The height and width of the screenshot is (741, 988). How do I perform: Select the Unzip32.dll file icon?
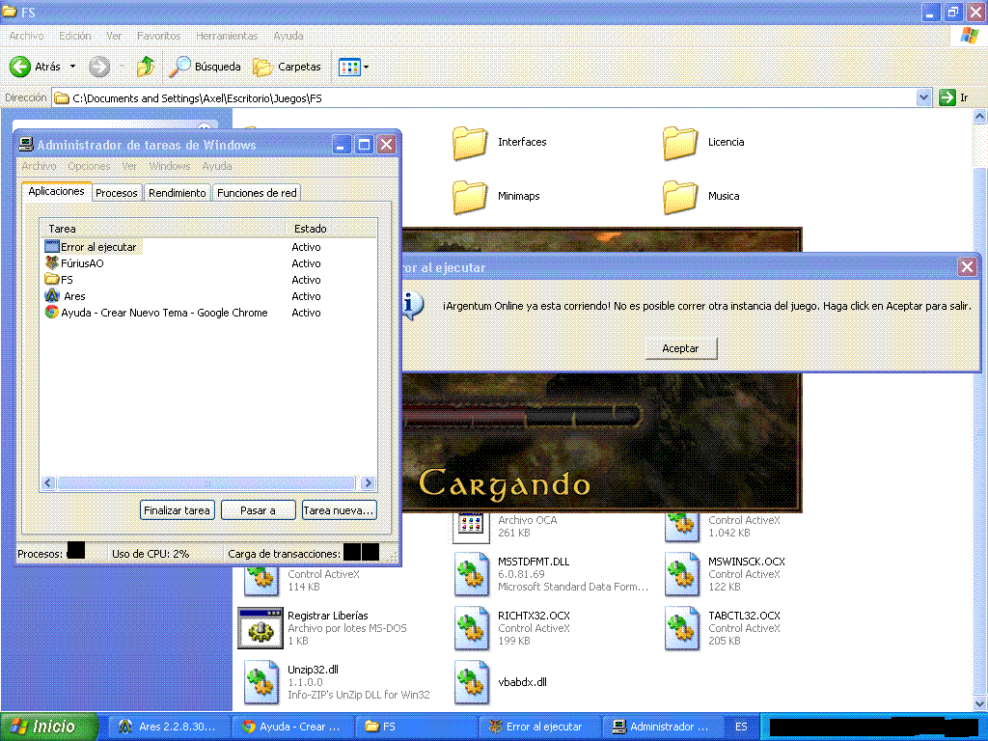pyautogui.click(x=261, y=682)
